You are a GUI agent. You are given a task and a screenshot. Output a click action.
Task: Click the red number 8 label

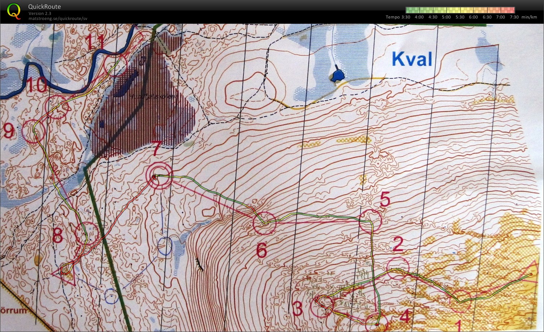coord(58,236)
